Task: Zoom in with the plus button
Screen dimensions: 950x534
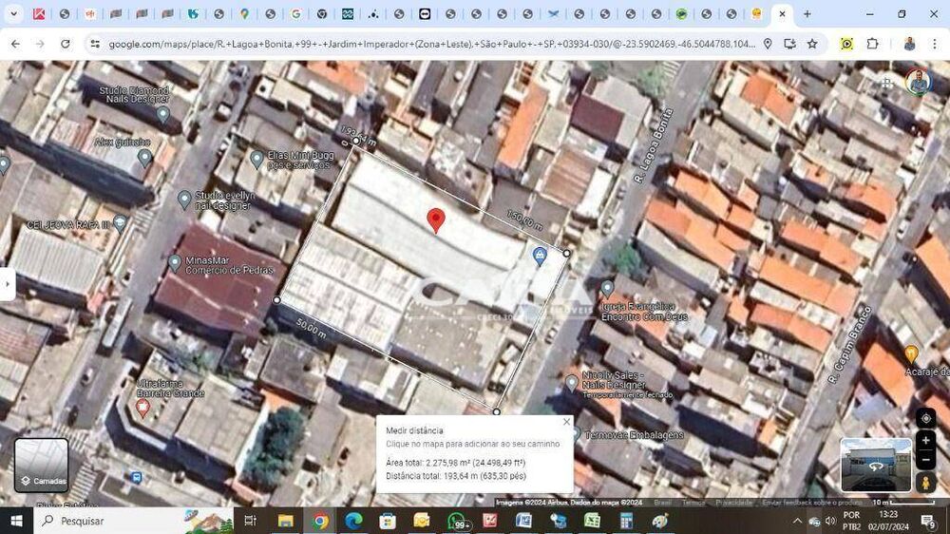Action: tap(925, 441)
